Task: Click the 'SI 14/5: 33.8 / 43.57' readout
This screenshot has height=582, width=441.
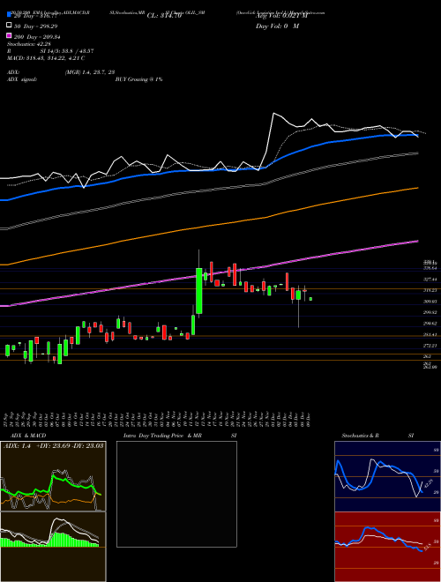Action: [x=67, y=51]
